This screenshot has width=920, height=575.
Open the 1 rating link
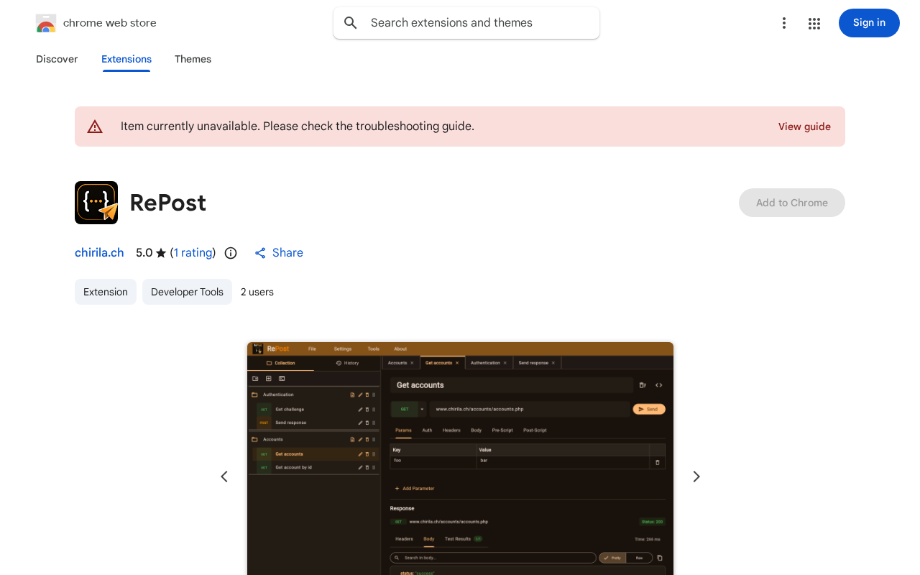pos(193,253)
